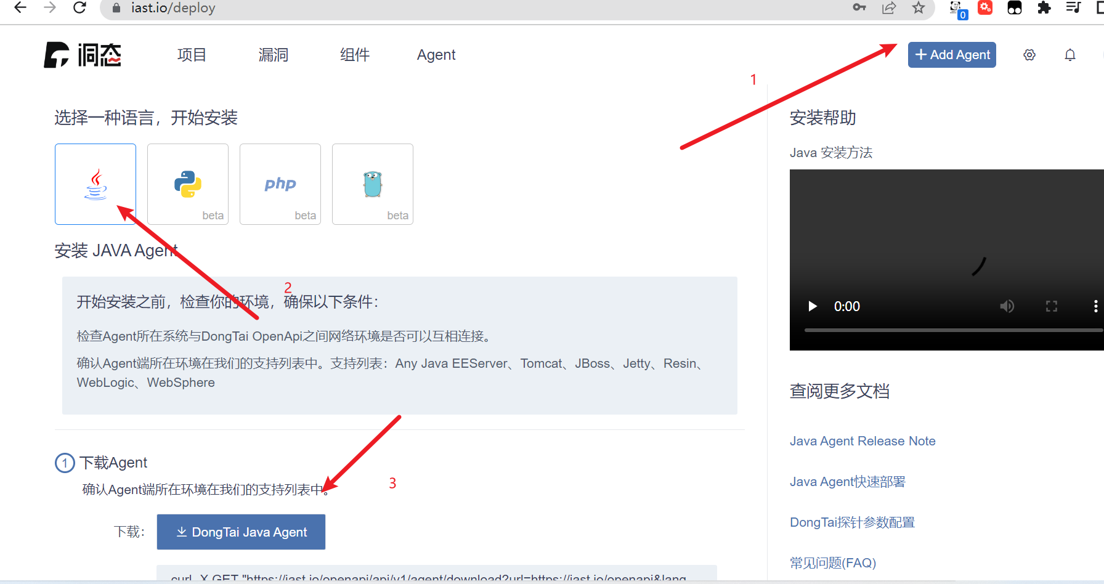The image size is (1104, 584).
Task: Click the 安装 JAVA Agent heading
Action: (x=116, y=251)
